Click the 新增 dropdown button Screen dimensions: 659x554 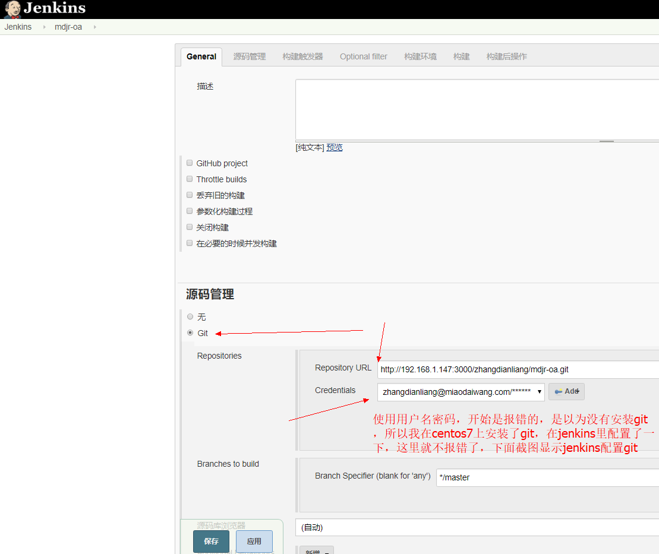coord(317,550)
